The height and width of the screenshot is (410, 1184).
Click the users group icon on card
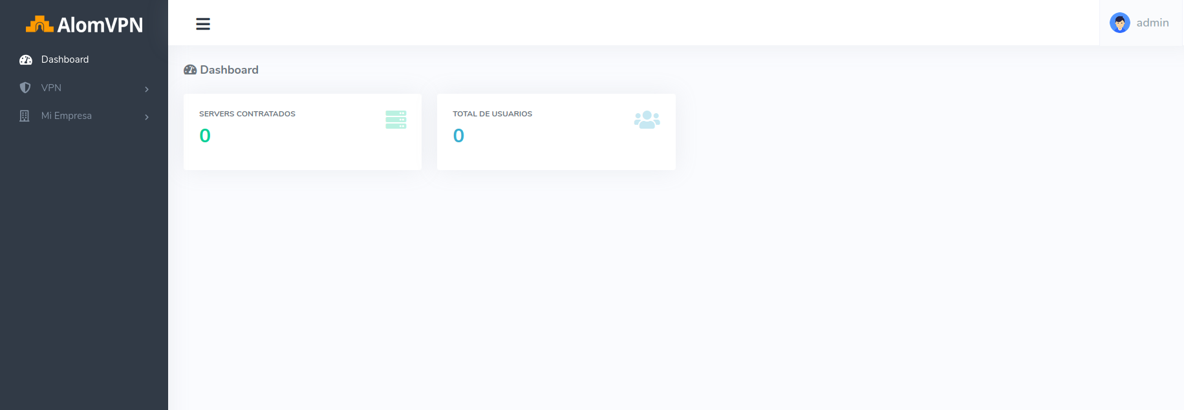click(x=647, y=120)
